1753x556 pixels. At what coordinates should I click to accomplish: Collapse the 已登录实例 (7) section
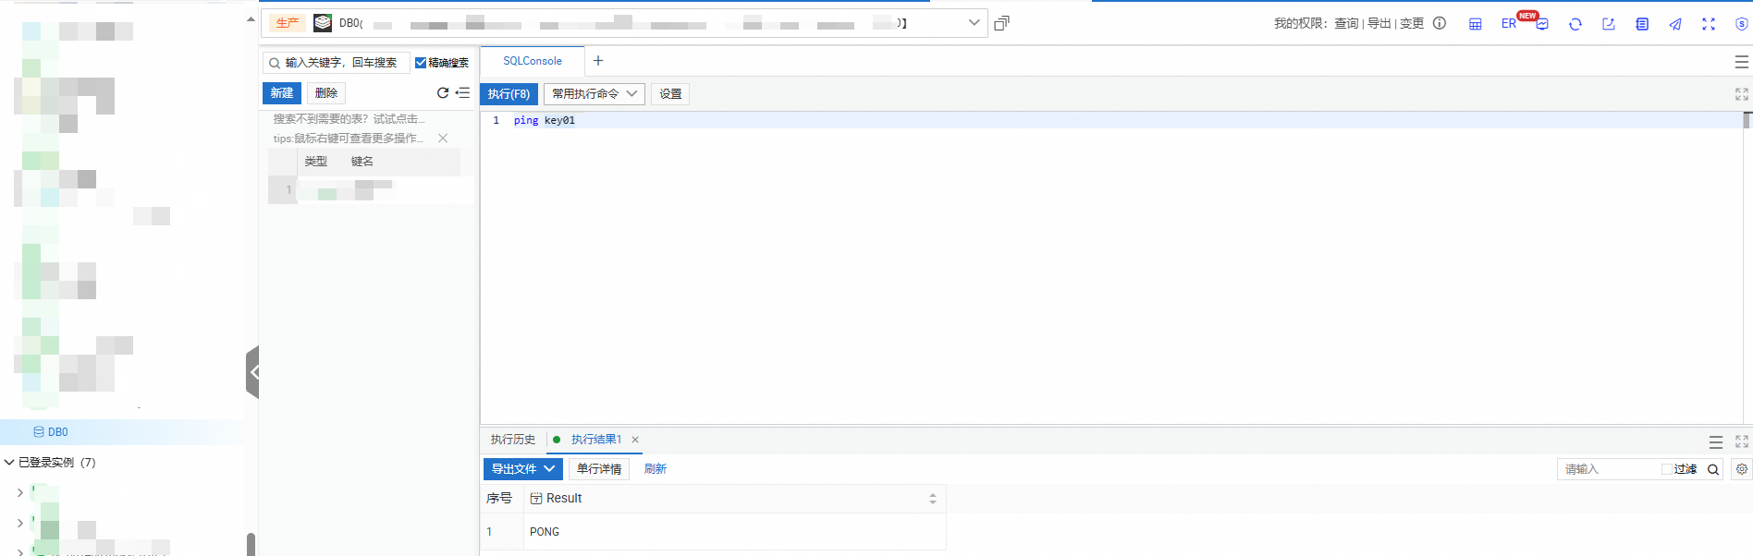point(9,462)
